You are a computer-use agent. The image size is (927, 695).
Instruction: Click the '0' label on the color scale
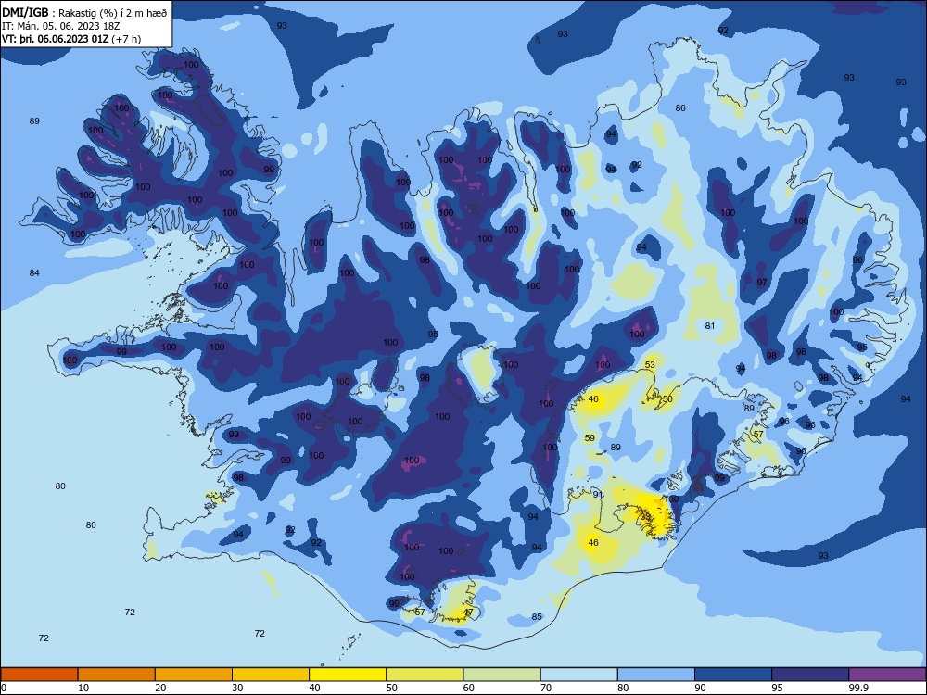pyautogui.click(x=3, y=688)
